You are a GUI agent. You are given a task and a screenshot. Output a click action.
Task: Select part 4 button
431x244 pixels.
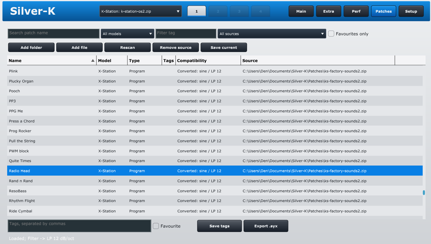pos(261,11)
